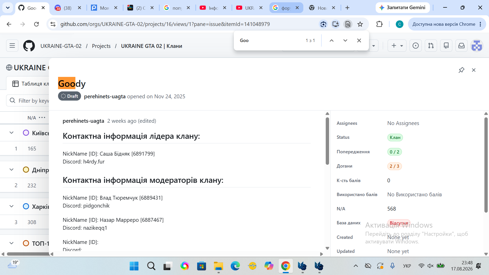Change the Клан status label

click(x=395, y=137)
